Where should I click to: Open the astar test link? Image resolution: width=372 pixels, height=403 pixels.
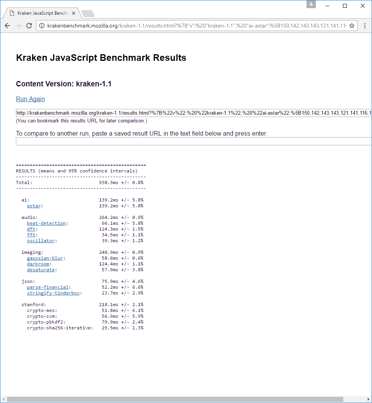34,206
